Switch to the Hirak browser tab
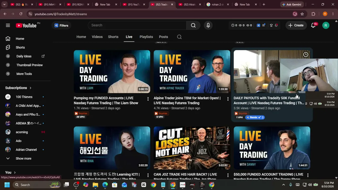This screenshot has height=190, width=338. (x=190, y=4)
